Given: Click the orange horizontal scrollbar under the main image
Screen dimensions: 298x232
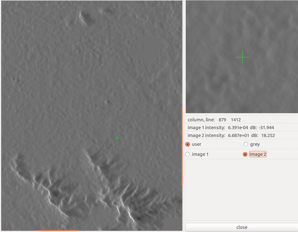Looking at the screenshot, I should pyautogui.click(x=58, y=231).
